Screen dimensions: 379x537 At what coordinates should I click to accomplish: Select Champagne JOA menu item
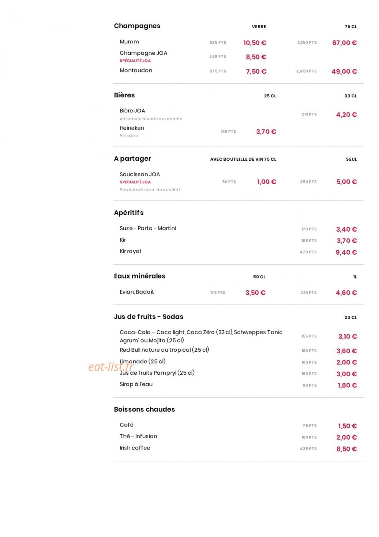click(143, 53)
